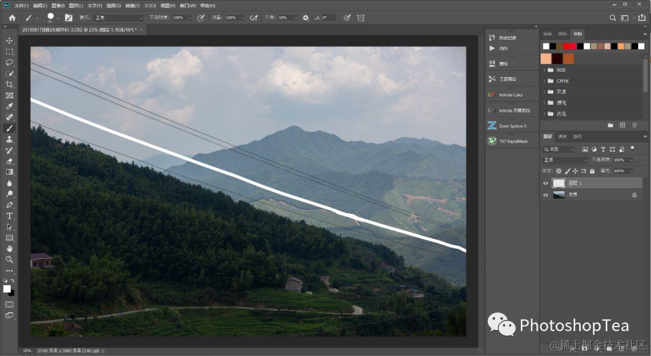651x356 pixels.
Task: Open the Edit Toolbar three-dots menu
Action: [x=9, y=270]
